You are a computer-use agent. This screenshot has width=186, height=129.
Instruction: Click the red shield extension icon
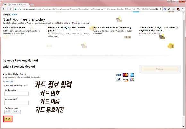click(178, 9)
